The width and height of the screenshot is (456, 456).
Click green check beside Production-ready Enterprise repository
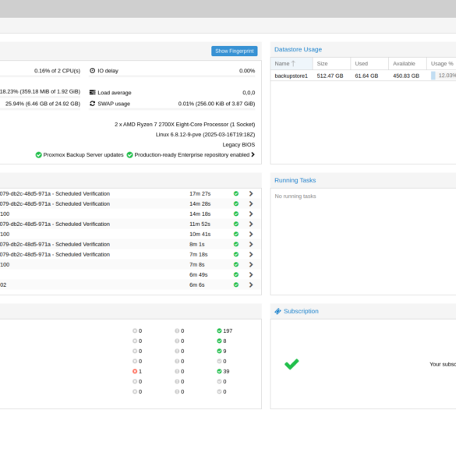click(x=129, y=154)
